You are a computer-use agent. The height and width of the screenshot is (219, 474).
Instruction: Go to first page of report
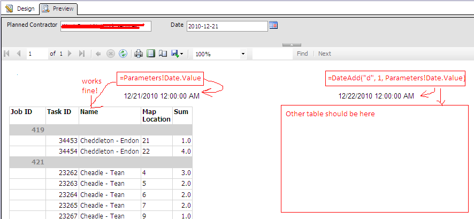7,54
